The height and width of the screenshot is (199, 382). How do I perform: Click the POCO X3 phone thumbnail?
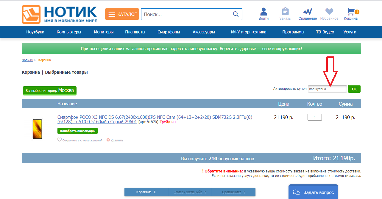(x=37, y=129)
